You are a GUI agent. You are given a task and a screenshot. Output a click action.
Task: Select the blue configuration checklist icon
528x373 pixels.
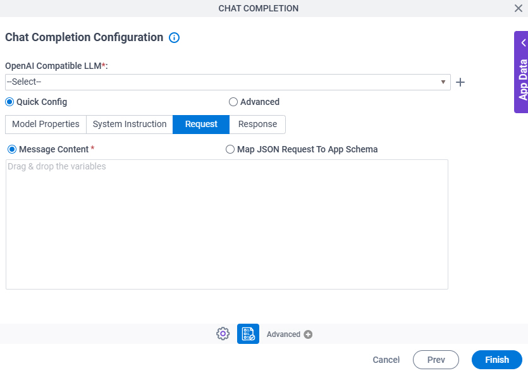pos(248,334)
